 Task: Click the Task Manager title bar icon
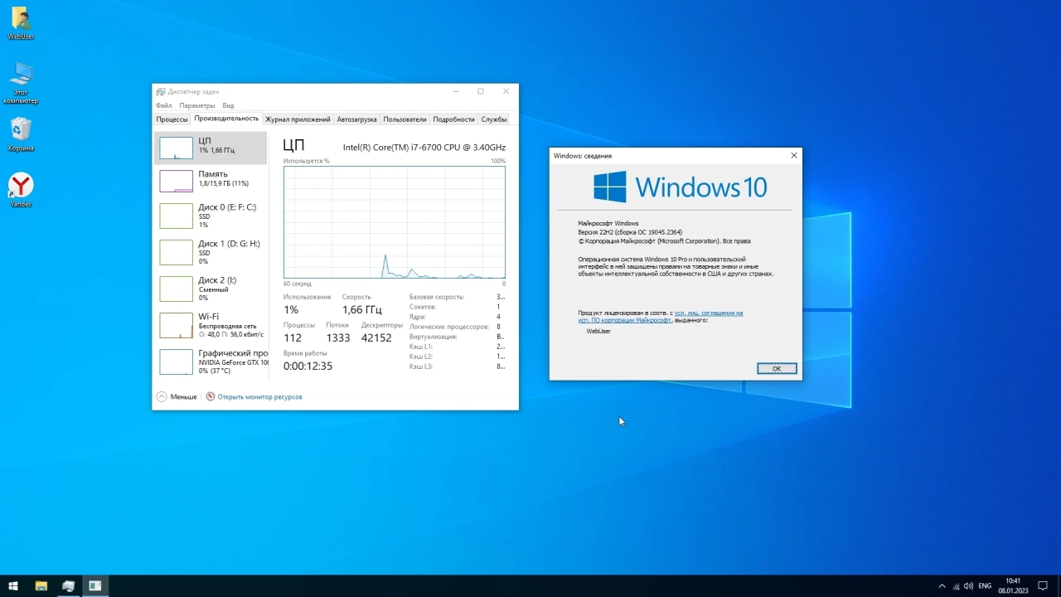(x=160, y=91)
